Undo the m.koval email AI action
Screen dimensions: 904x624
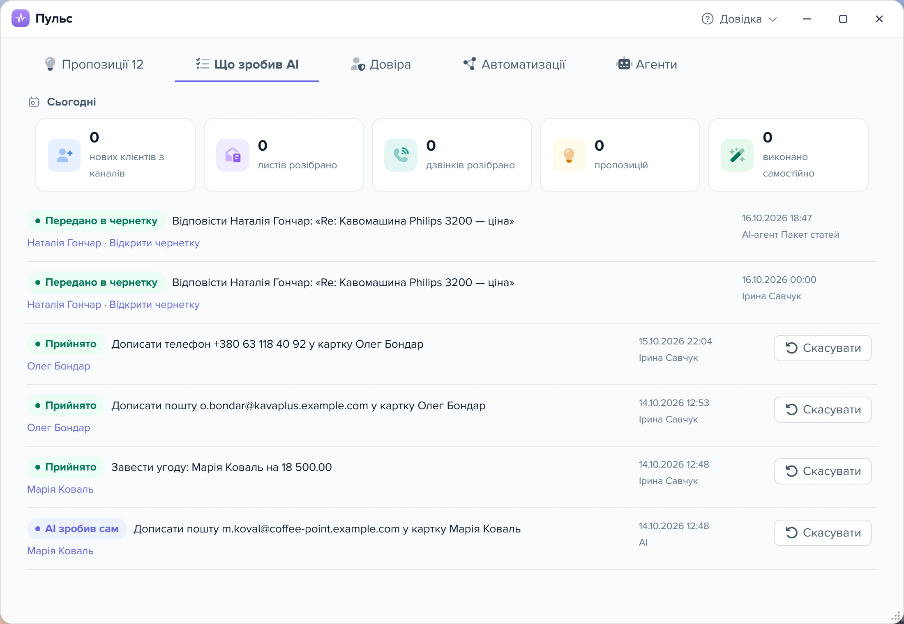tap(823, 533)
